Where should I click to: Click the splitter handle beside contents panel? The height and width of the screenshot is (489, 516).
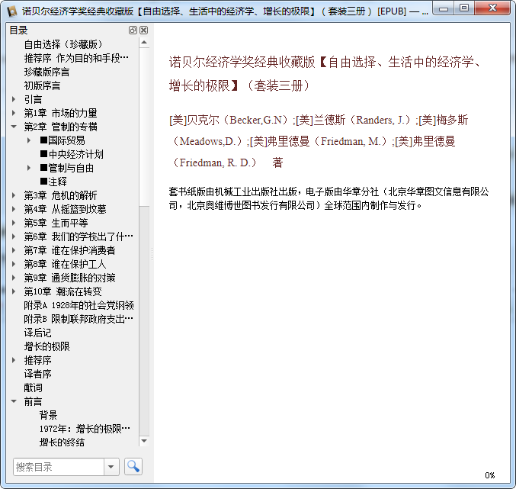152,254
